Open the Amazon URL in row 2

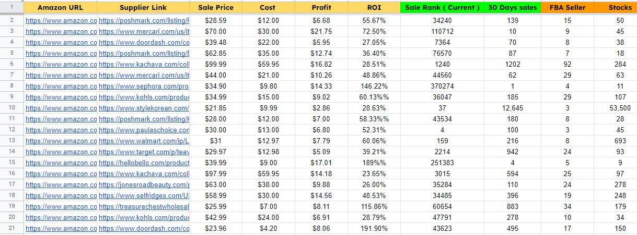click(x=61, y=20)
